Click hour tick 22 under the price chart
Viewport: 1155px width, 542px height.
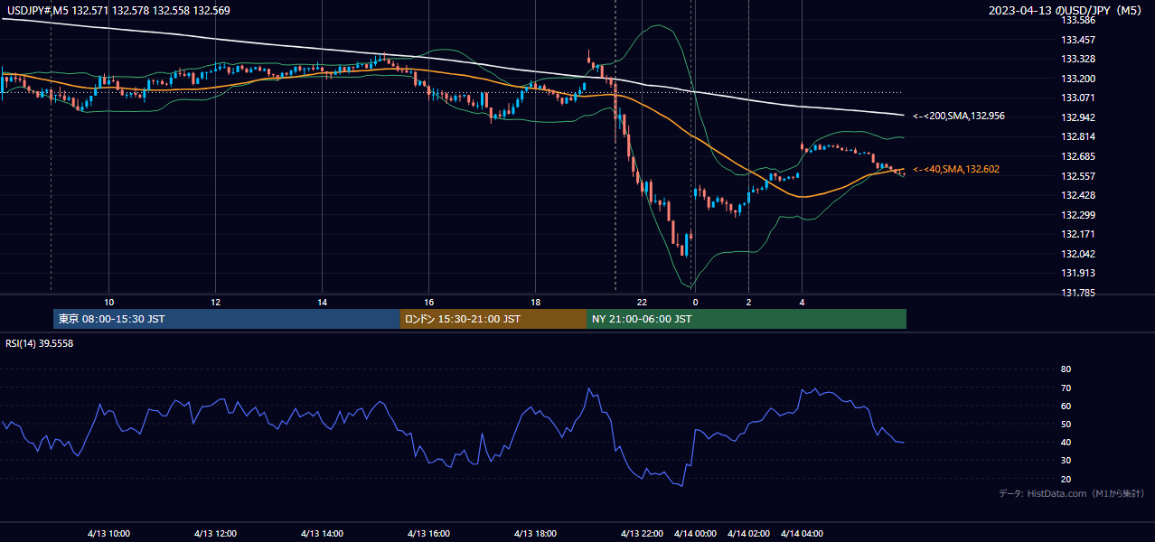pyautogui.click(x=642, y=302)
